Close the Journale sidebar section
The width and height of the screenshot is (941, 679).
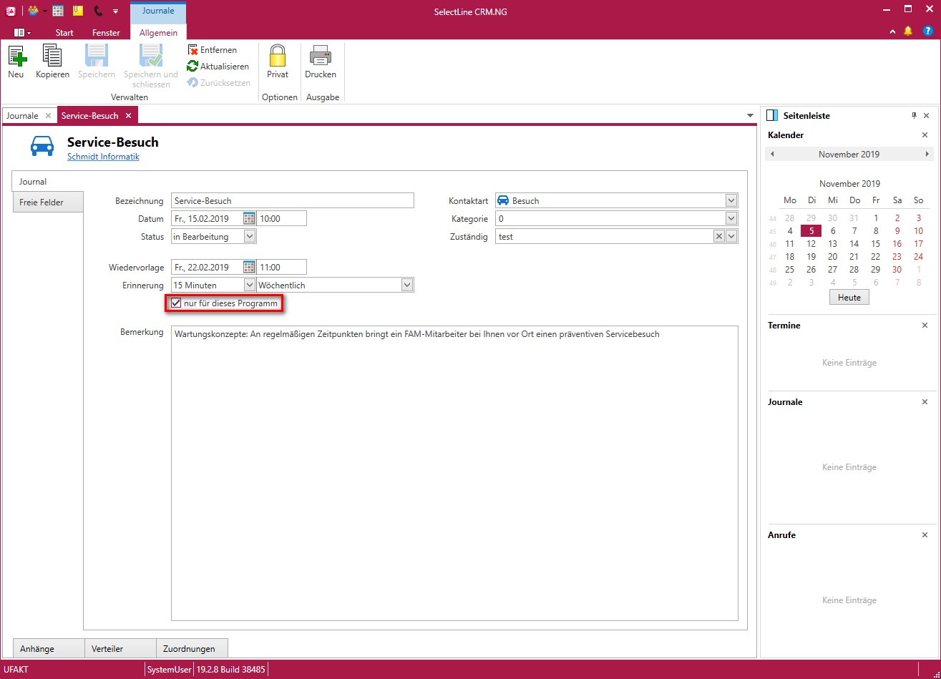click(x=925, y=402)
